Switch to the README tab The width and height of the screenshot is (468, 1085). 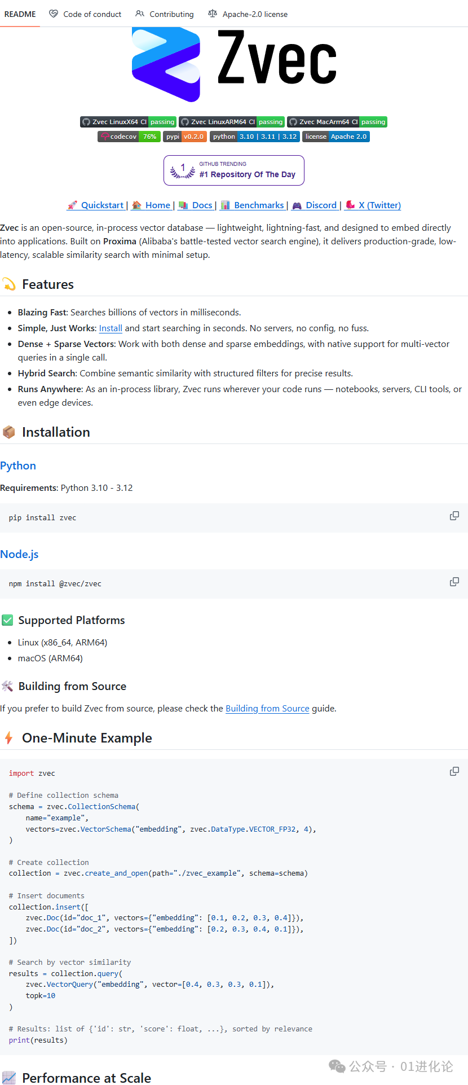[20, 14]
